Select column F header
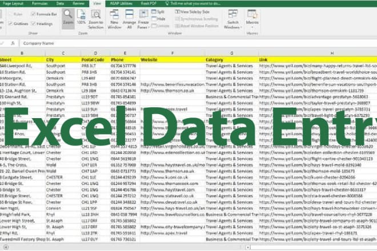The width and height of the screenshot is (377, 251). coord(173,53)
